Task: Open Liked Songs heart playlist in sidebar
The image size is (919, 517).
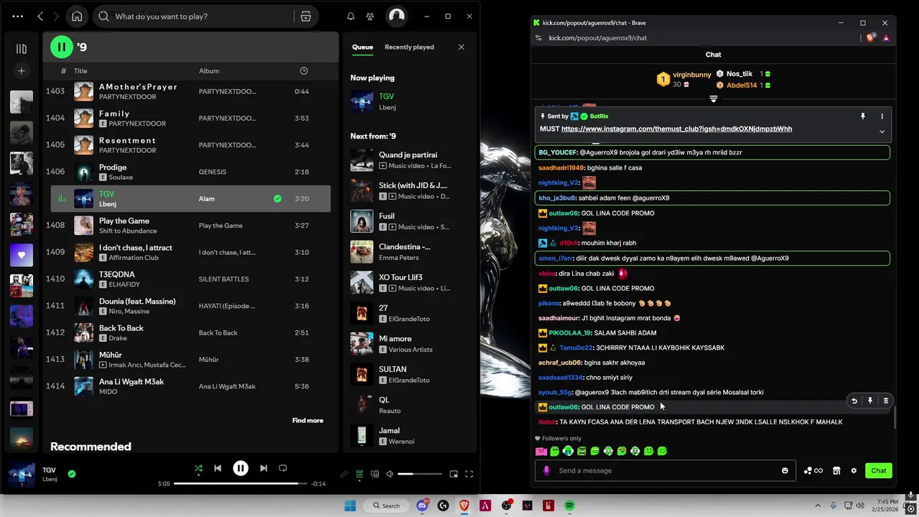Action: coord(21,255)
